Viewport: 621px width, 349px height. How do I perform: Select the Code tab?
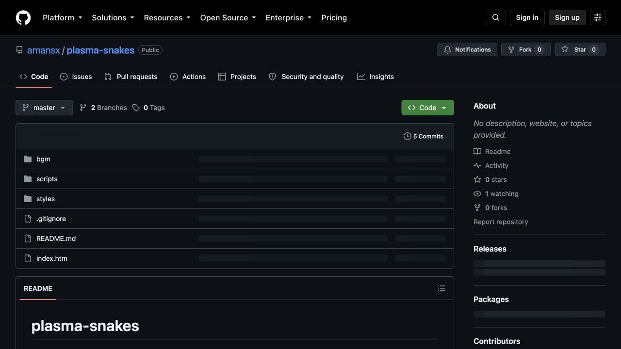(33, 77)
